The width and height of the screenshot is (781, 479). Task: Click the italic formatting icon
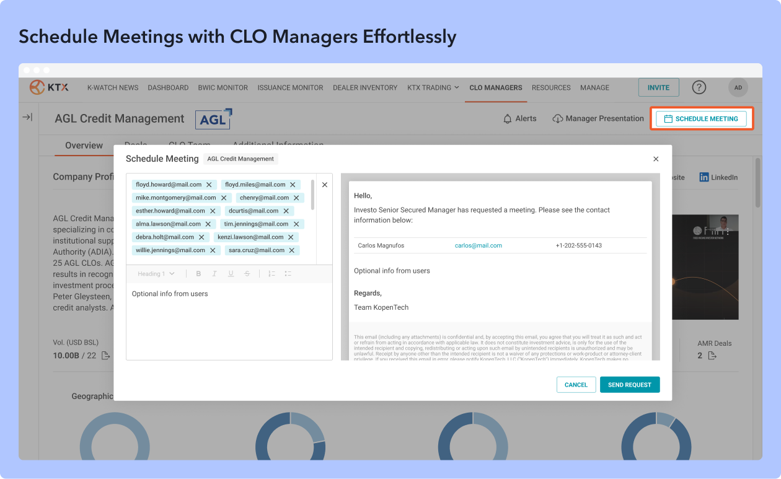(214, 274)
